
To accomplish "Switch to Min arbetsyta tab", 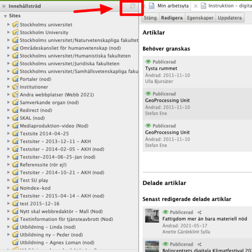I will [173, 6].
